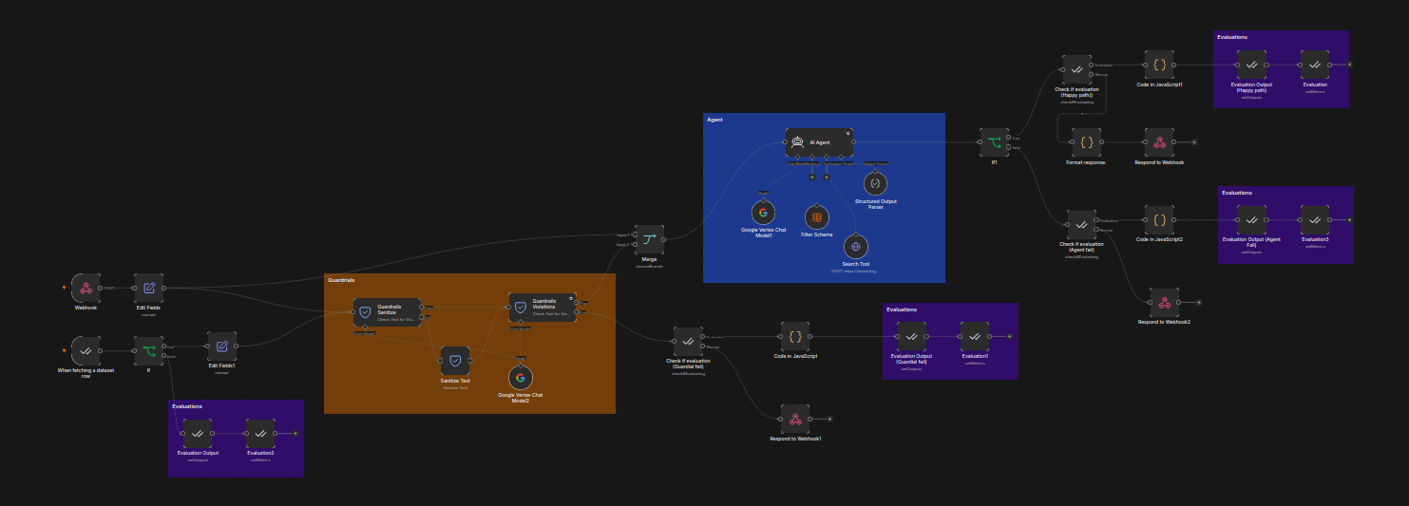This screenshot has width=1409, height=506.
Task: Open the Evaluation Output (Guardial fail) node
Action: 911,336
